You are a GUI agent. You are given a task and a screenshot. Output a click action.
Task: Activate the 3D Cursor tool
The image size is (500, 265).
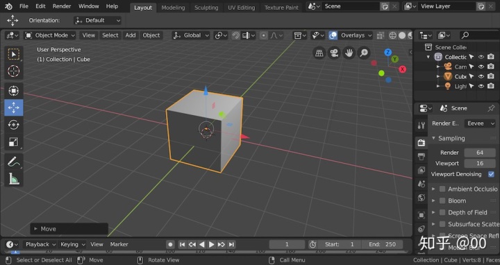click(13, 71)
